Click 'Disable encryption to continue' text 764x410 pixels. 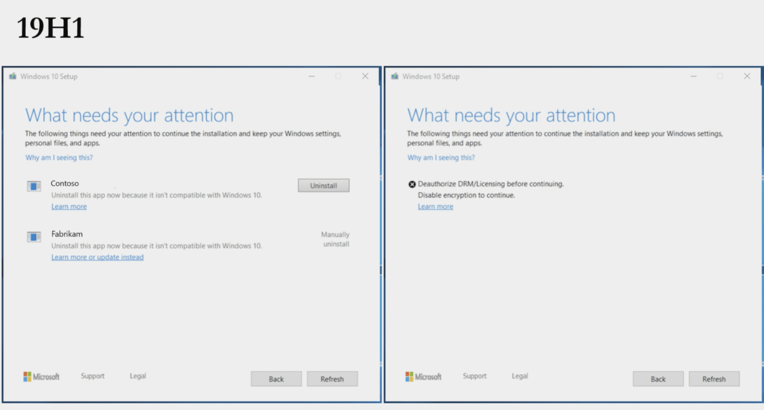pos(466,195)
